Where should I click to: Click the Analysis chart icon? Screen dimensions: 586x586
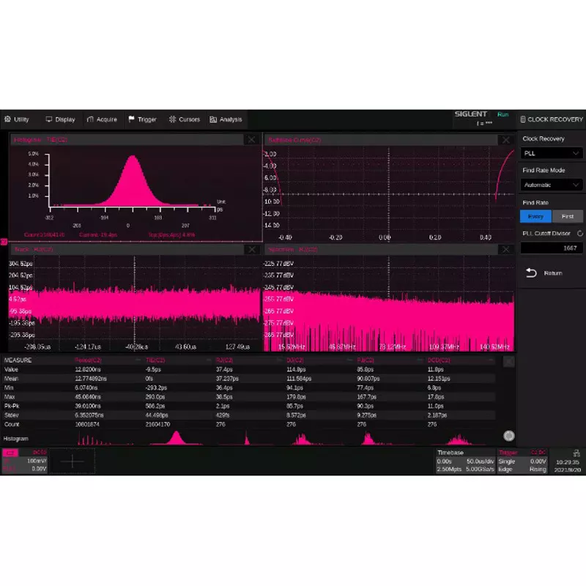(213, 119)
